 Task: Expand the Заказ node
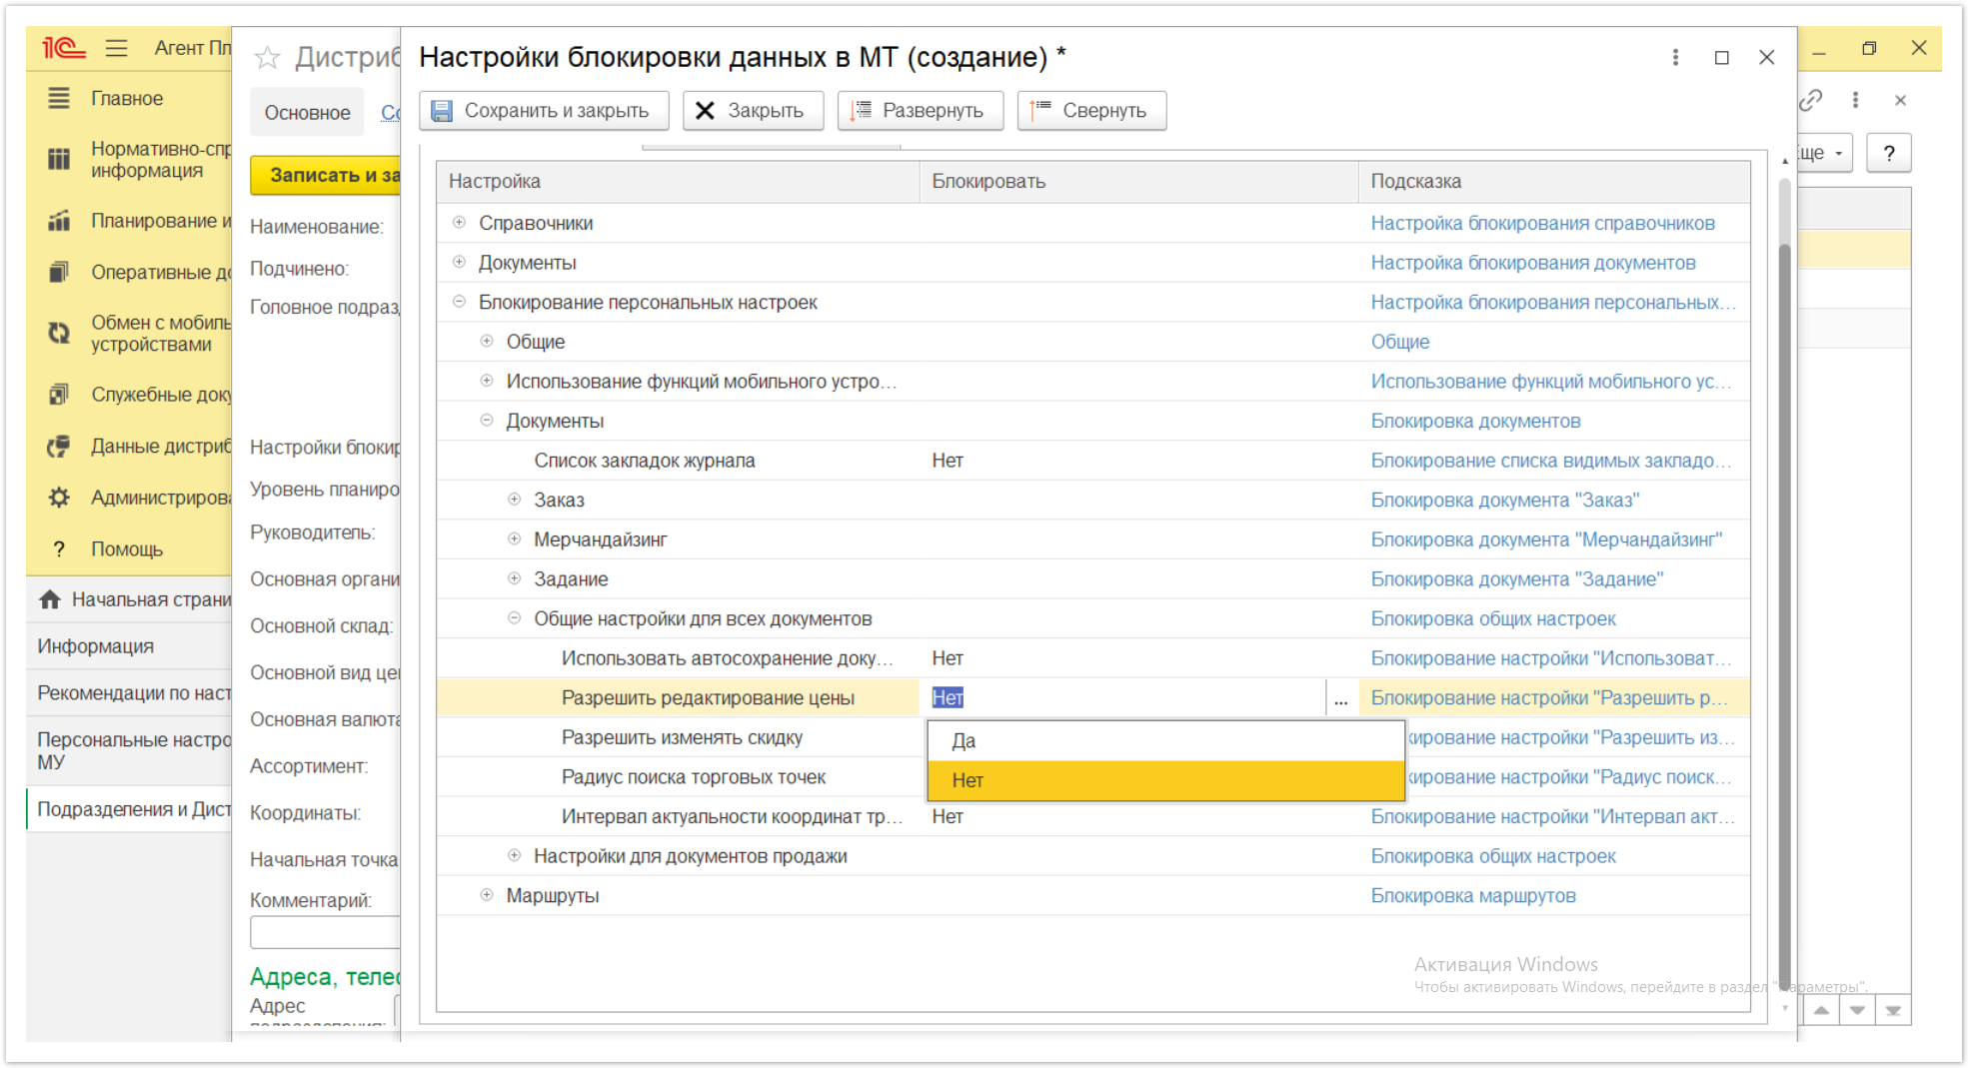coord(514,500)
